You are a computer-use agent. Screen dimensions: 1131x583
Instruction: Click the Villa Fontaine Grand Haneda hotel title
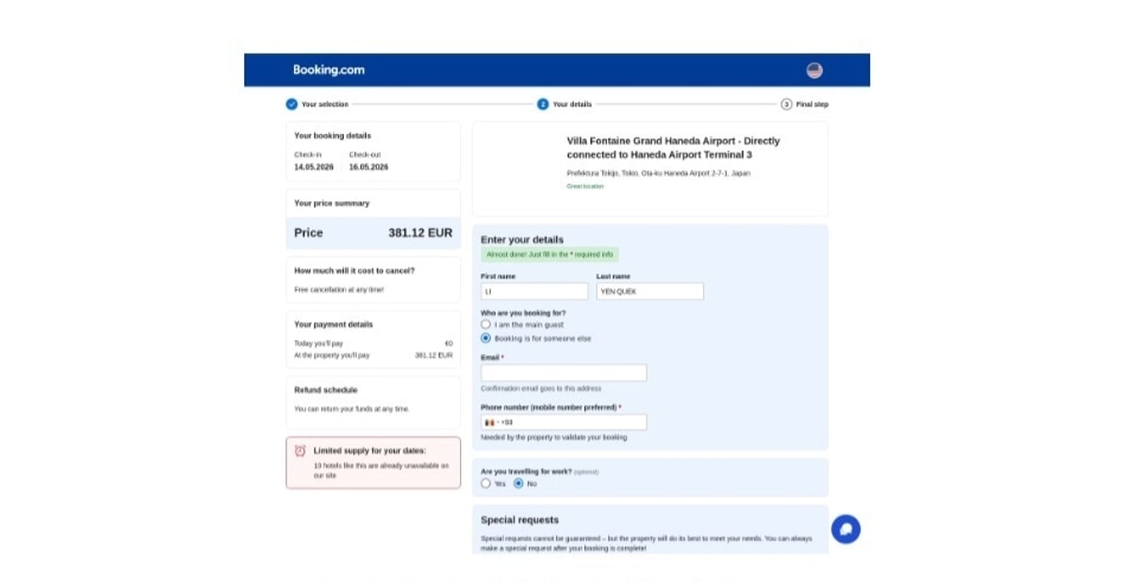coord(673,148)
